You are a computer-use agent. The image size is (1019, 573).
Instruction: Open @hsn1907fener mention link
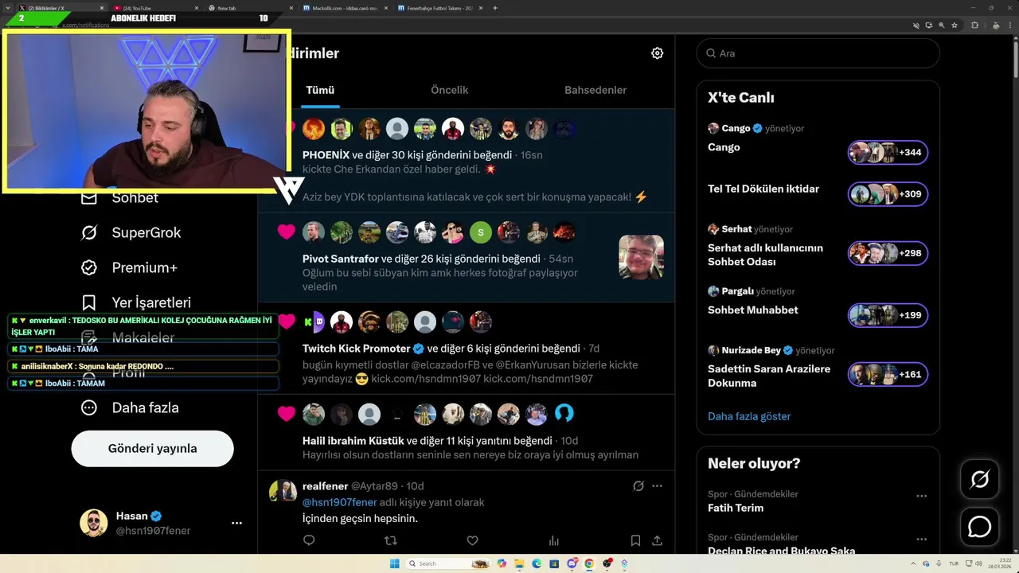click(x=339, y=502)
